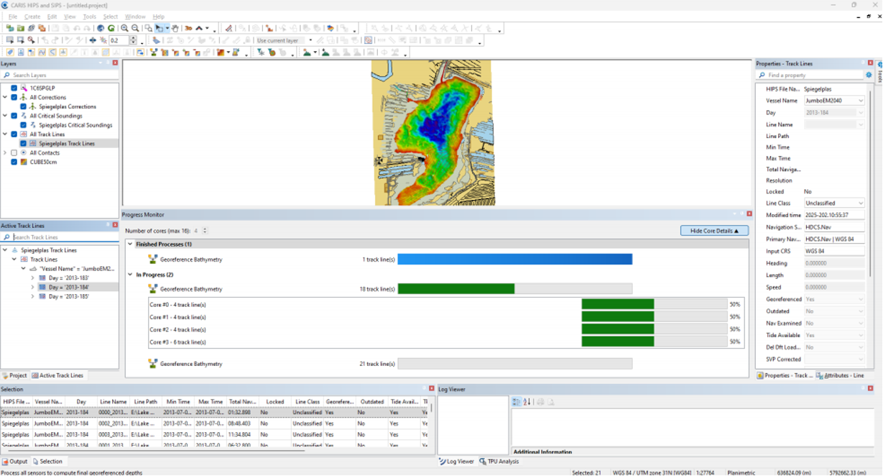This screenshot has height=476, width=883.
Task: Click the properties settings gear icon
Action: [869, 75]
